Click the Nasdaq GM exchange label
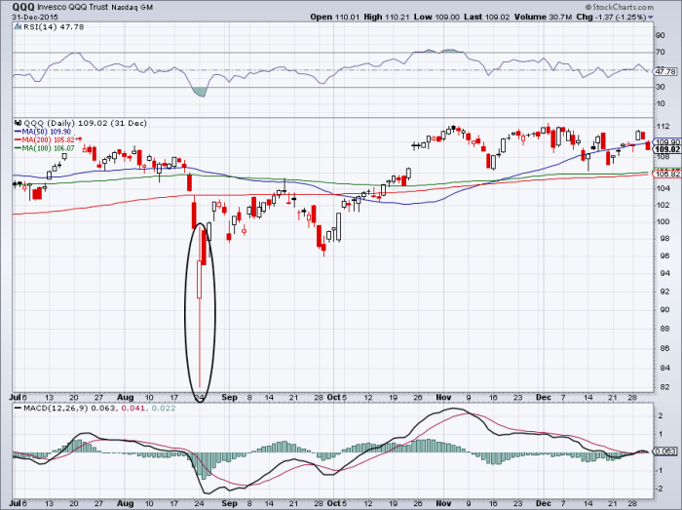The image size is (682, 510). [133, 8]
